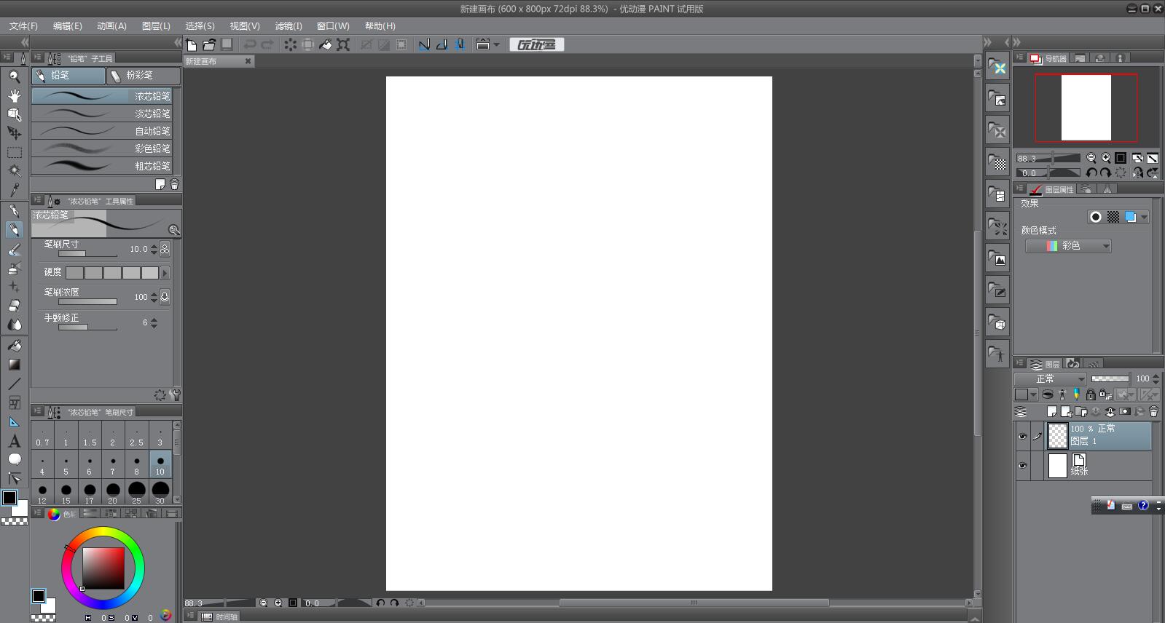Image resolution: width=1165 pixels, height=623 pixels.
Task: Switch to the 粉彩笔 sub tool tab
Action: [x=143, y=76]
